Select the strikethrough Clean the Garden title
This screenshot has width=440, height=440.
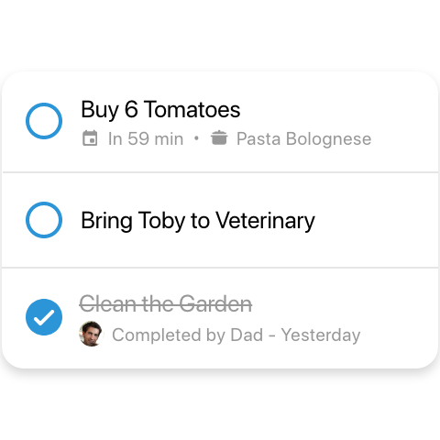[166, 304]
